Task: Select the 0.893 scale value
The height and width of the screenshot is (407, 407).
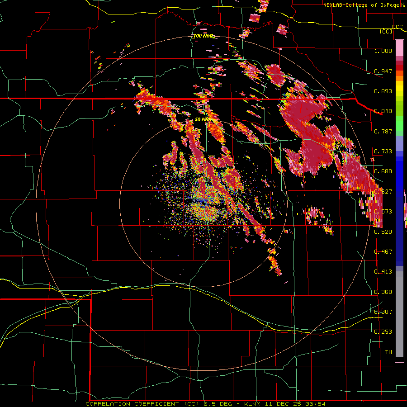Action: [383, 91]
